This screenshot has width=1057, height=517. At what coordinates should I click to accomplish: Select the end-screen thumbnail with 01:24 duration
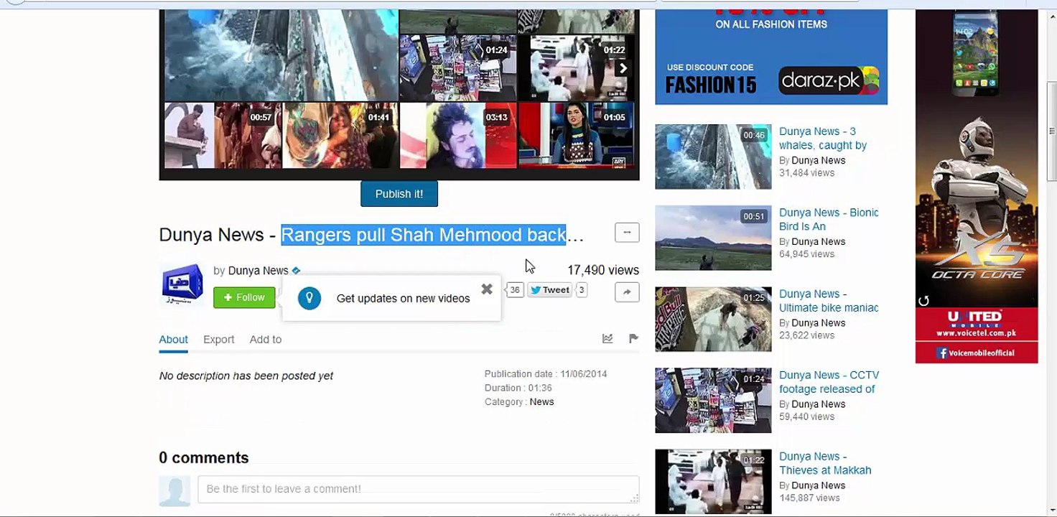pyautogui.click(x=458, y=68)
